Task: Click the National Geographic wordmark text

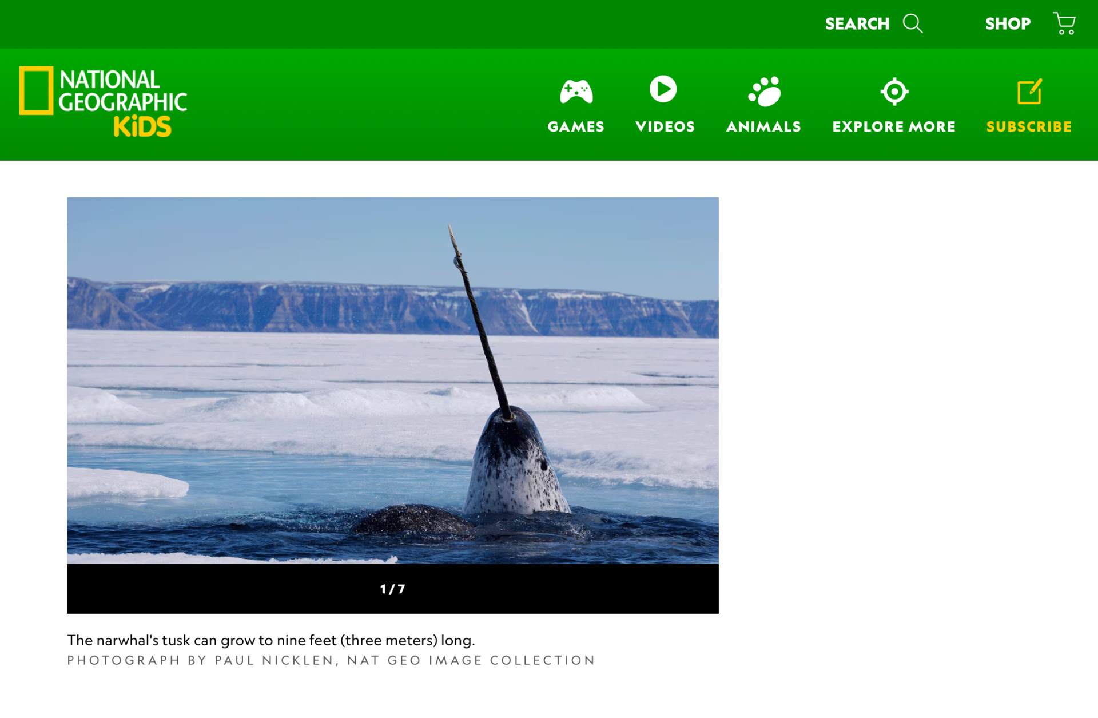Action: [122, 91]
